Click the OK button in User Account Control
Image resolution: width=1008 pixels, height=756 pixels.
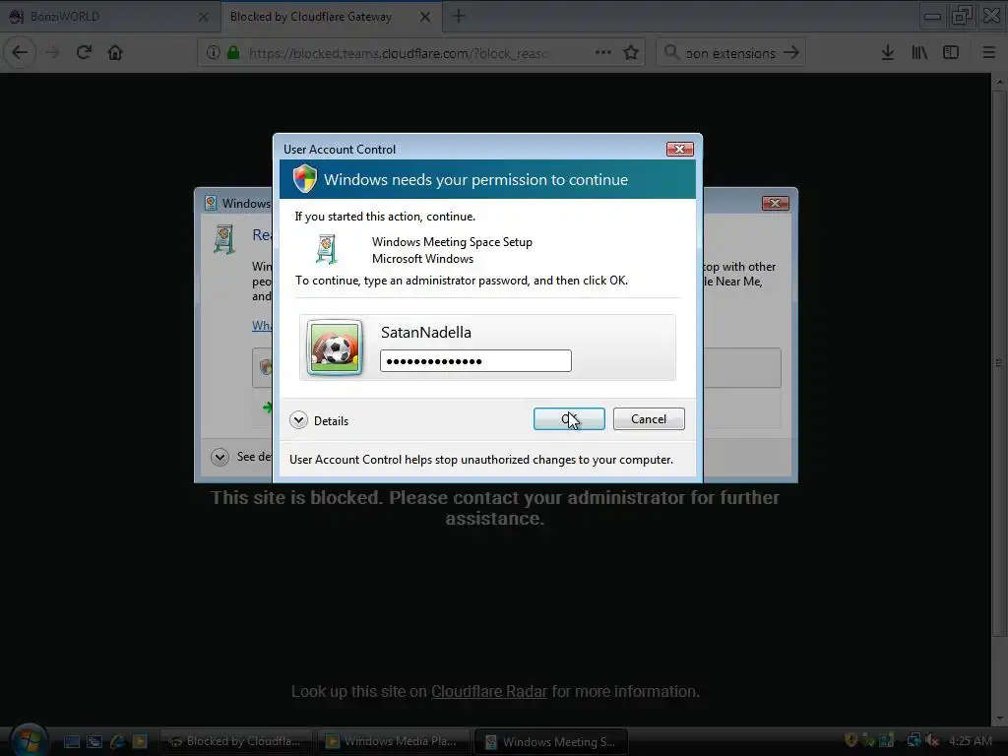point(569,419)
